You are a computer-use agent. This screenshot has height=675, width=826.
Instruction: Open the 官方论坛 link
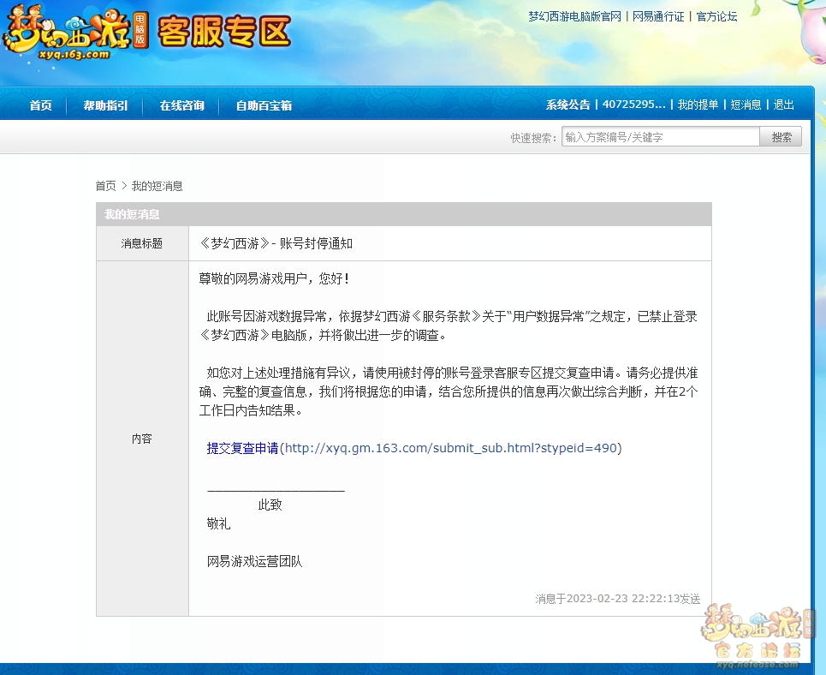(x=716, y=16)
